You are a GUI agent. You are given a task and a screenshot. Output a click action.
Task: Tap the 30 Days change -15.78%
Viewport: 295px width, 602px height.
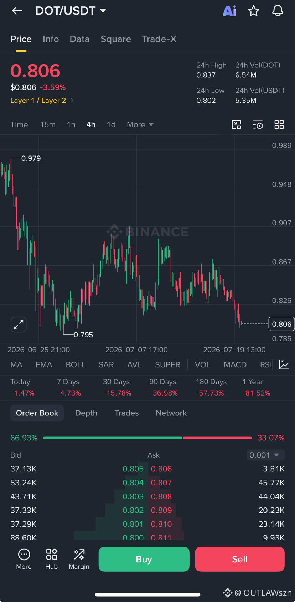coord(117,393)
